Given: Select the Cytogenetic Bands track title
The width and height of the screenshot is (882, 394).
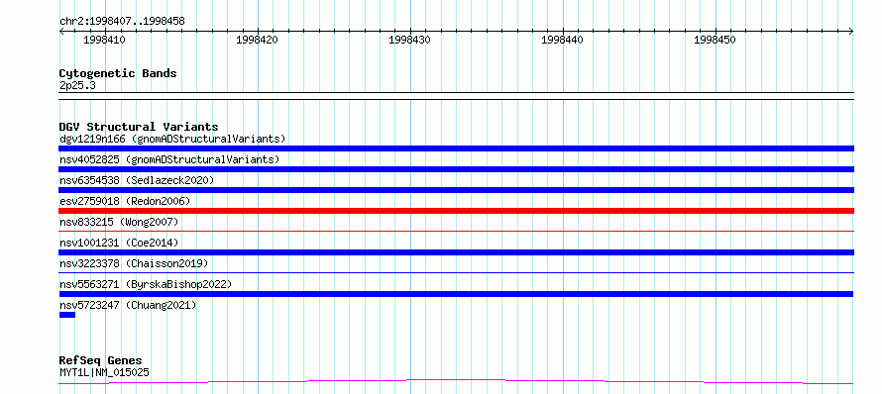Looking at the screenshot, I should 118,73.
